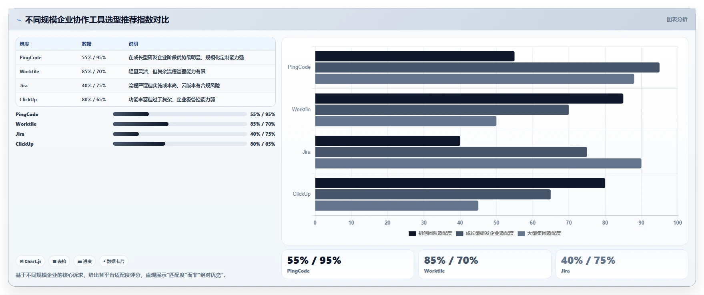Viewport: 704px width, 295px height.
Task: Open the 85% / 70% Worktile stat card
Action: pos(485,264)
